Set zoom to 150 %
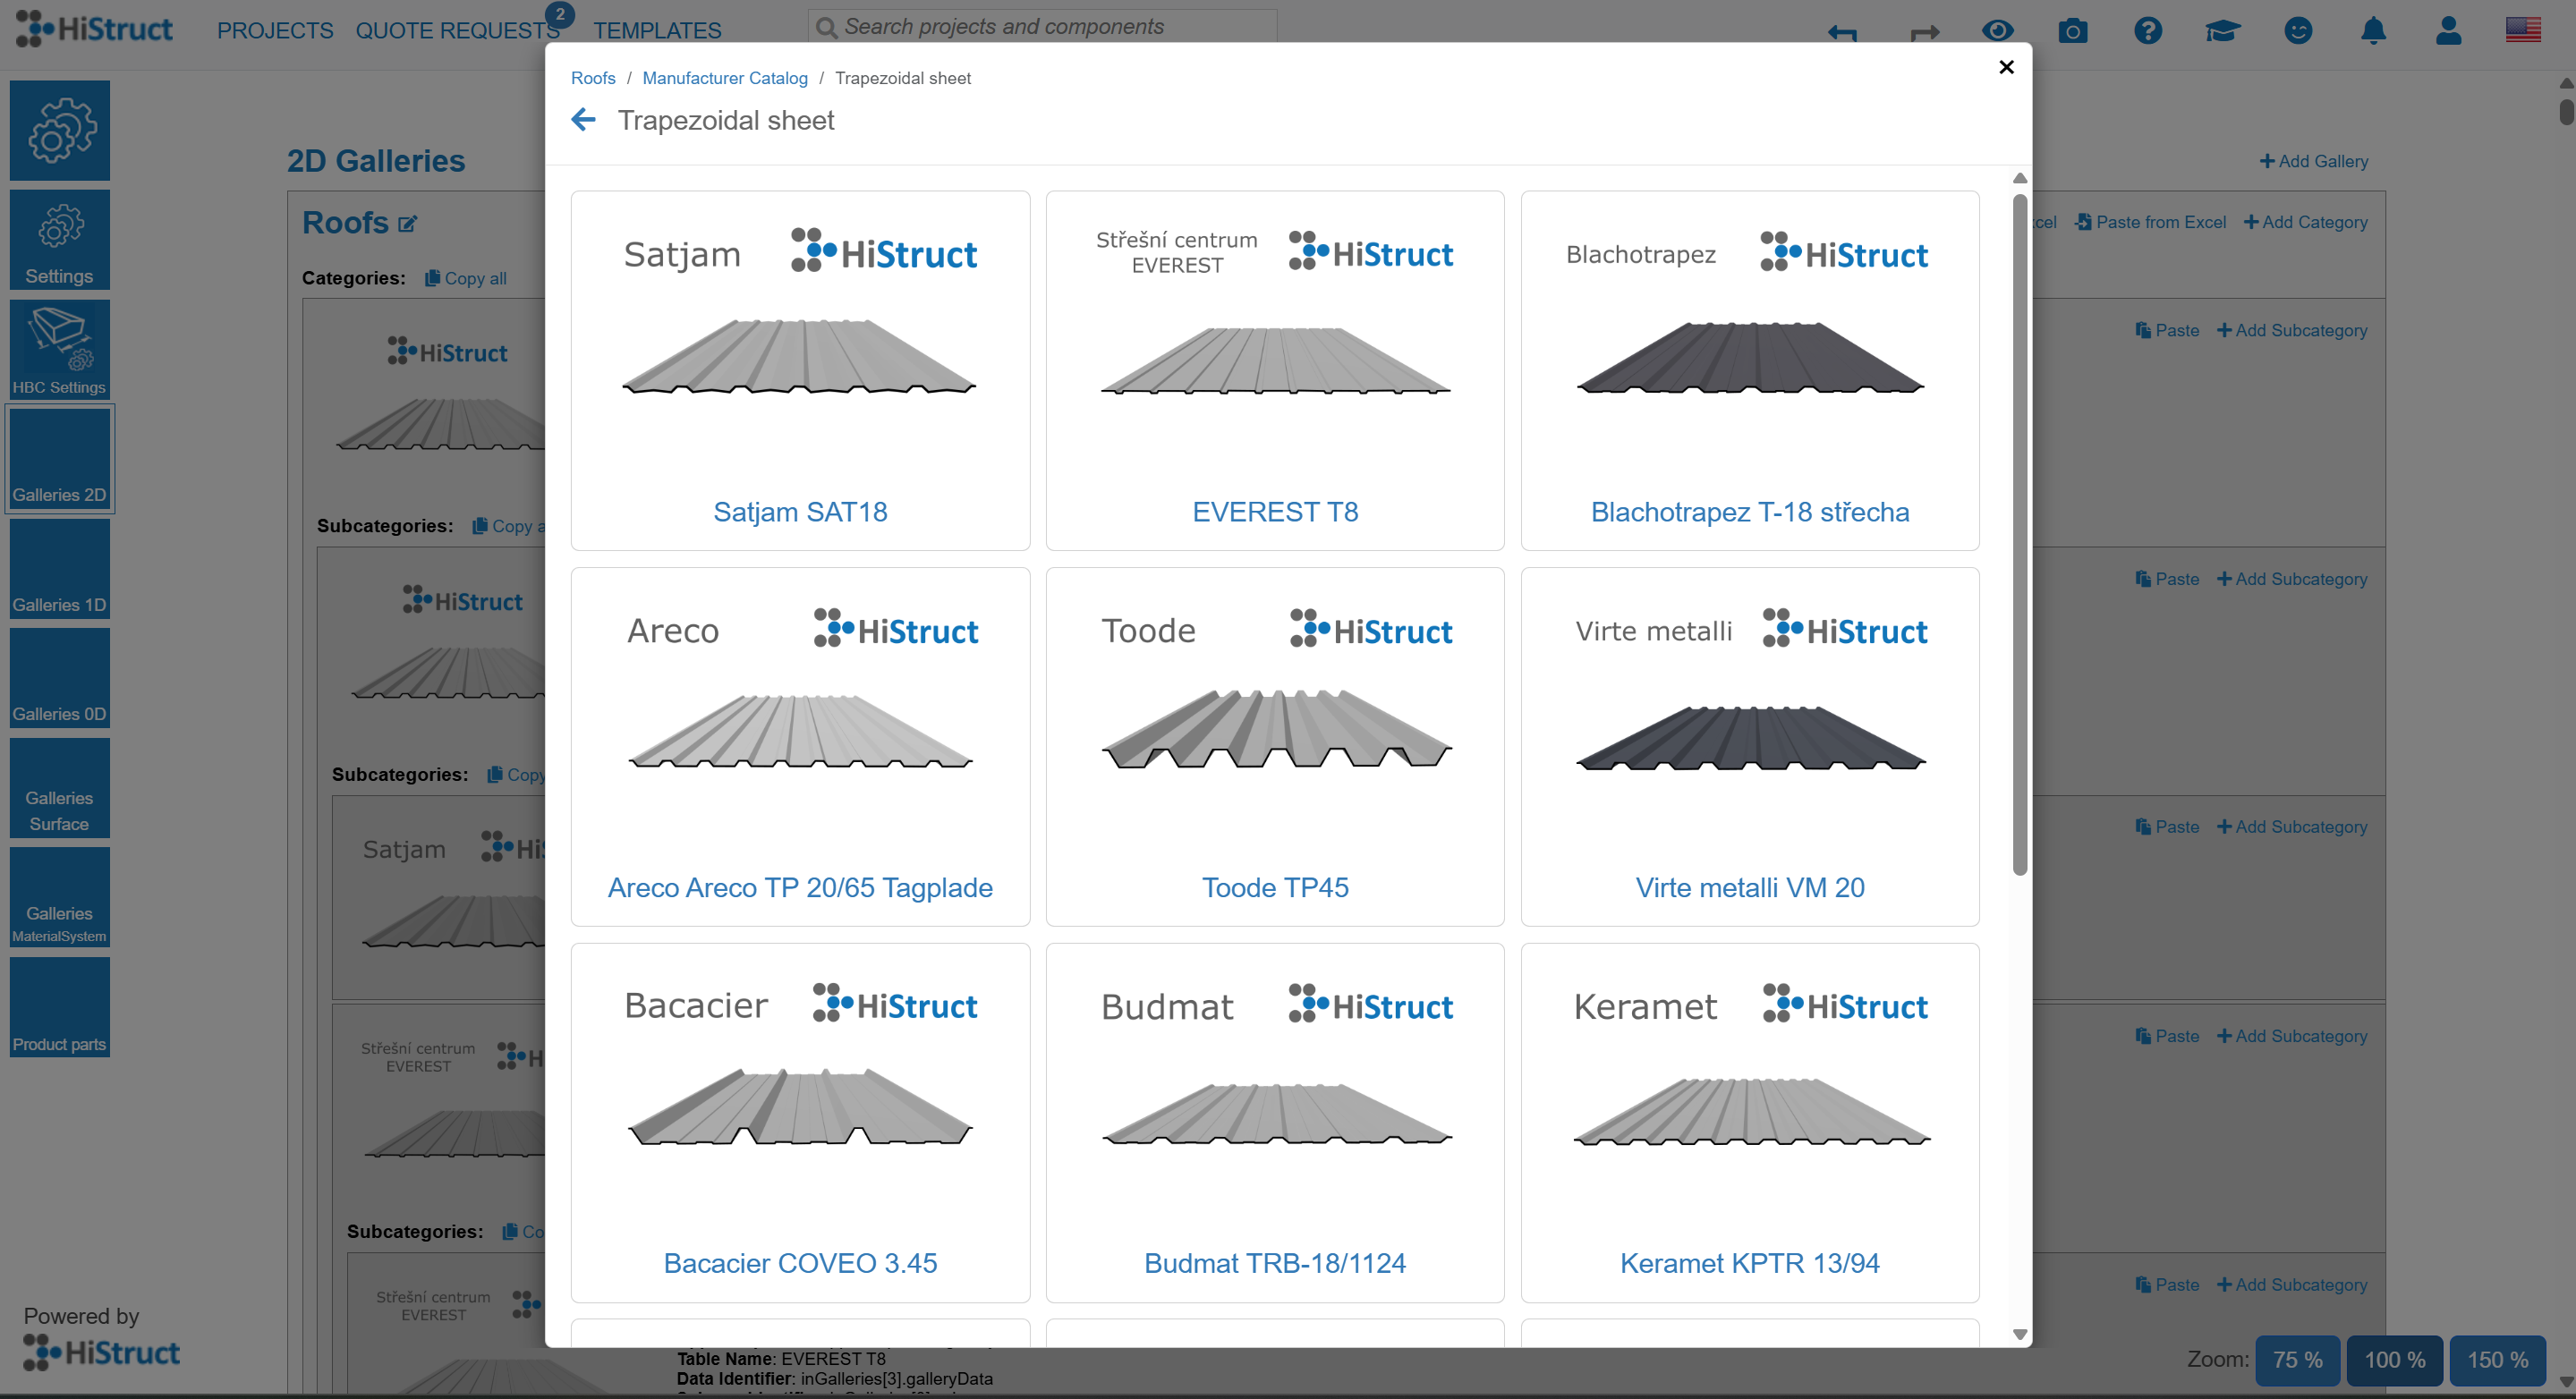The image size is (2576, 1399). (2497, 1359)
